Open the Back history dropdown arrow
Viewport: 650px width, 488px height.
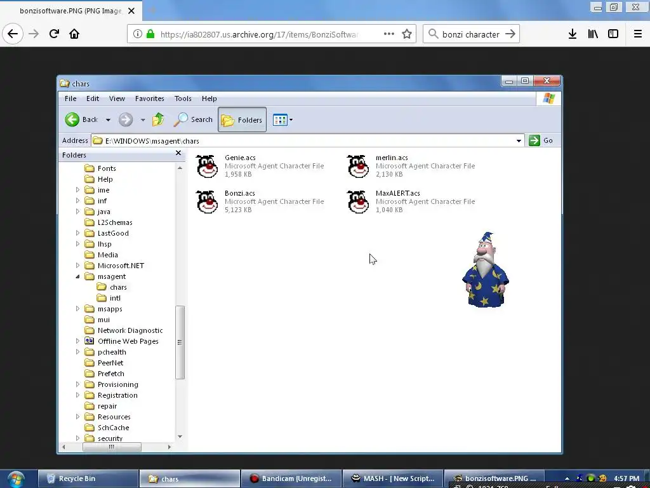(108, 120)
